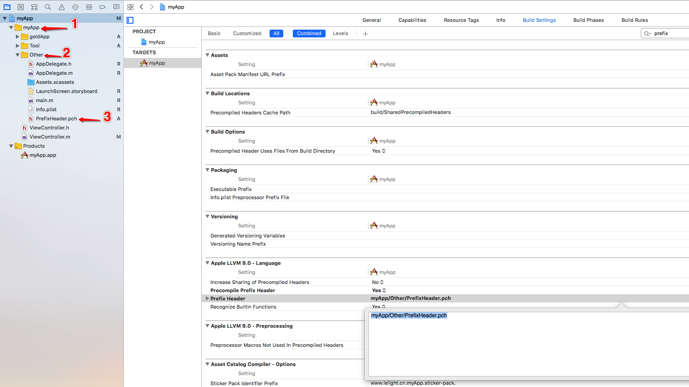Toggle the project and targets list sidebar
This screenshot has width=689, height=387.
(130, 20)
